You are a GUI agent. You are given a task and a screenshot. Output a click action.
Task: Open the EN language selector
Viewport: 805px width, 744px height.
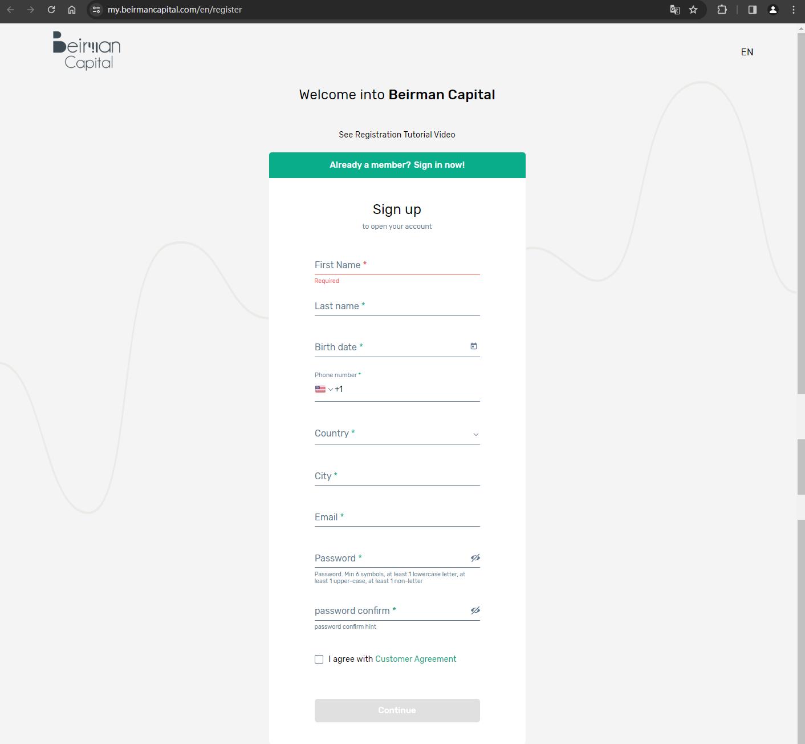click(x=747, y=52)
